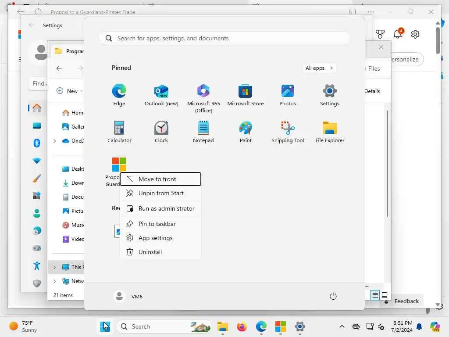Select Run as administrator
Viewport: 449px width, 337px height.
[160, 208]
